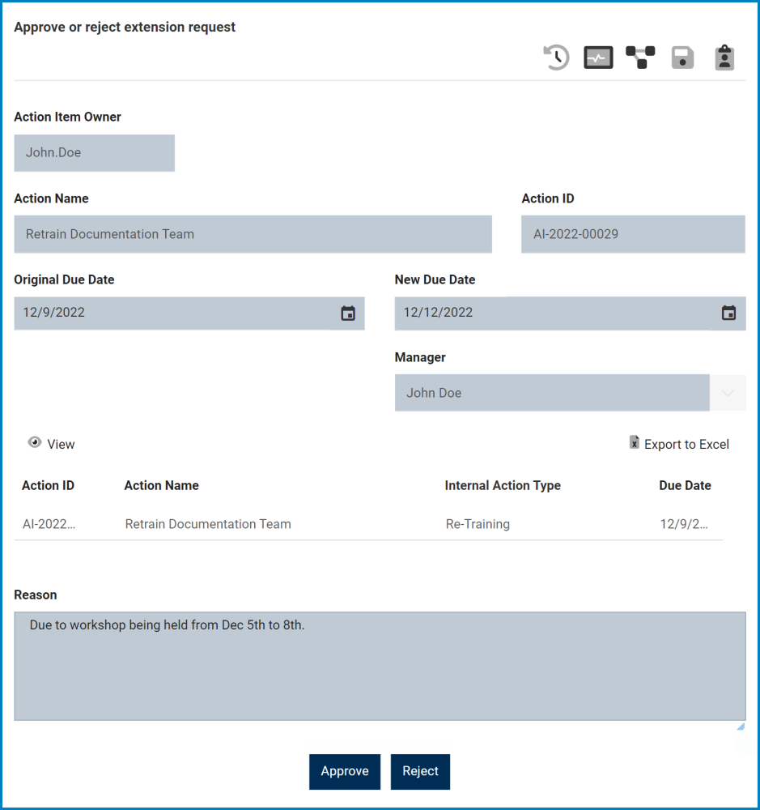This screenshot has width=760, height=810.
Task: Click the Internal Action Type column header
Action: coord(503,485)
